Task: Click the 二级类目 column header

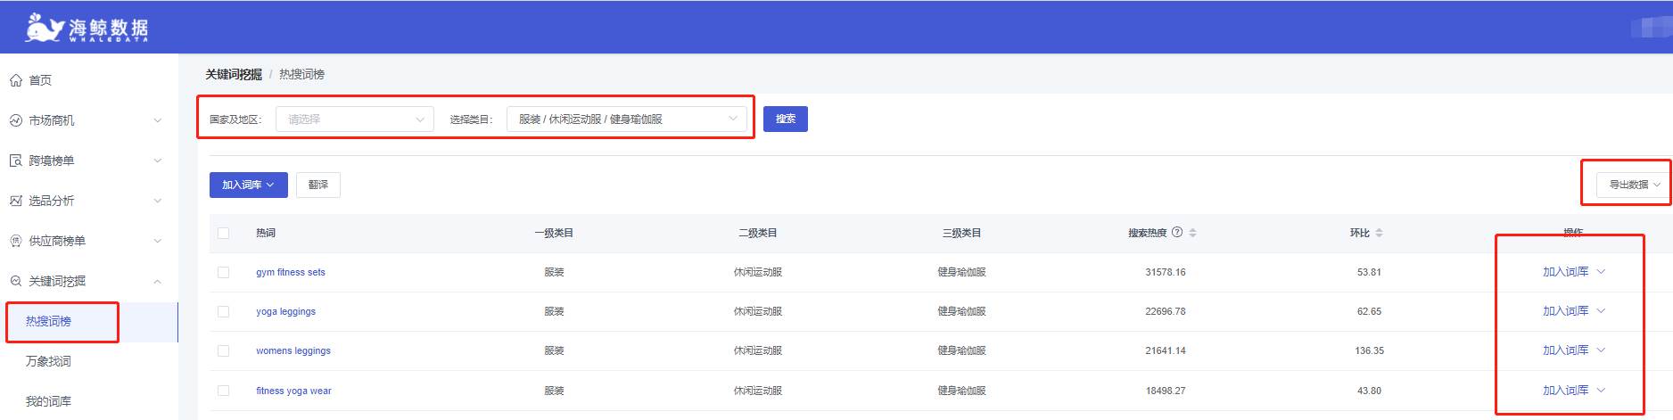Action: pyautogui.click(x=758, y=233)
